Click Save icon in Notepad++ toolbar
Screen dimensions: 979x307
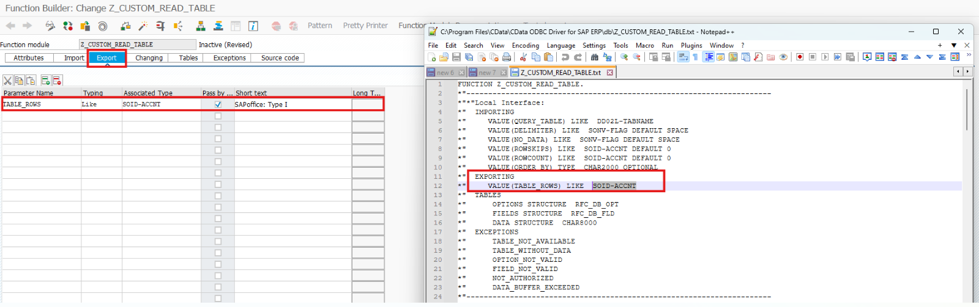pyautogui.click(x=456, y=57)
